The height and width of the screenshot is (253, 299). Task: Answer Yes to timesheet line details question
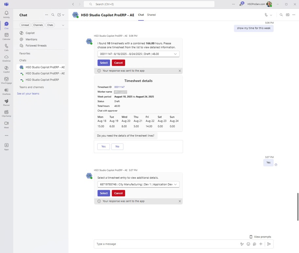(103, 146)
